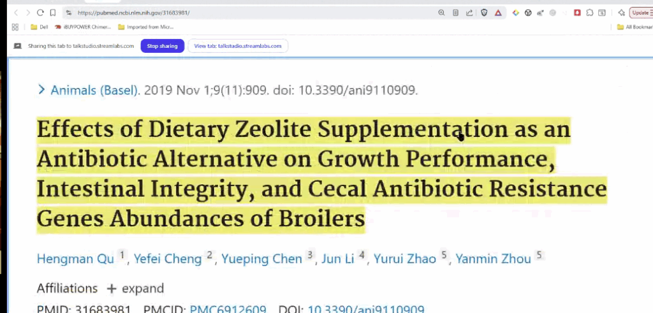Viewport: 653px width, 313px height.
Task: Click the Stop sharing button
Action: [x=163, y=46]
